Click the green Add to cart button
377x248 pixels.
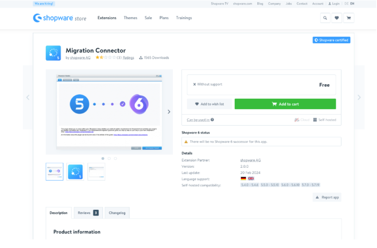[x=285, y=104]
